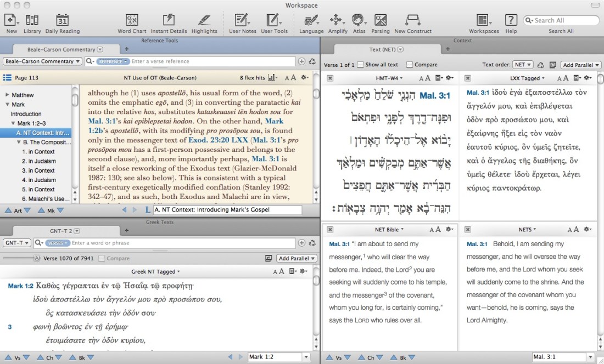This screenshot has width=604, height=364.
Task: Click the Daily Reading calendar icon
Action: click(62, 21)
